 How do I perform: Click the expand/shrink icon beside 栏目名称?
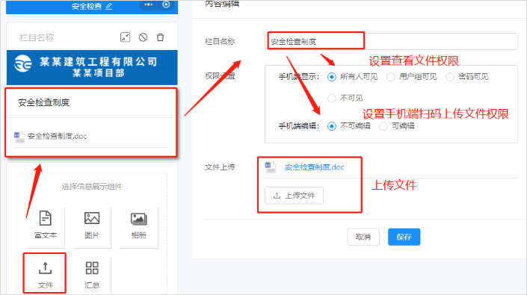coord(126,37)
